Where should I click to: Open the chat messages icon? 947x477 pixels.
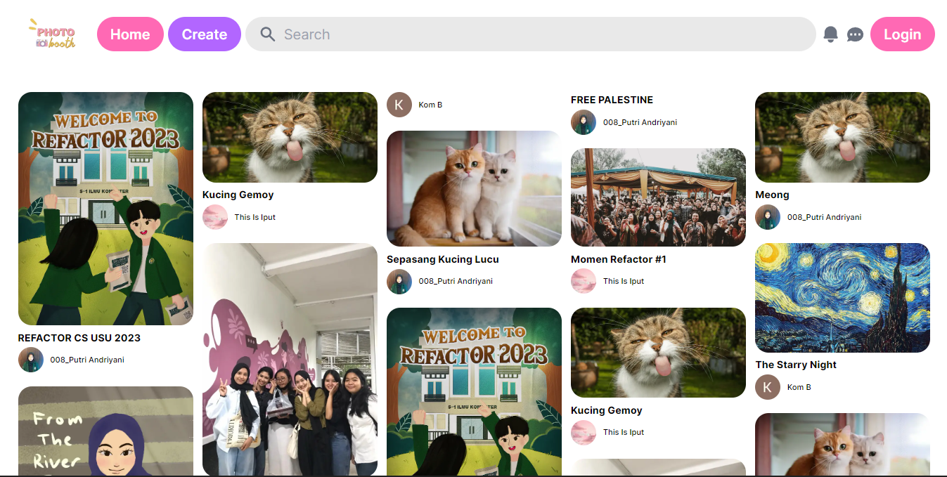click(855, 34)
